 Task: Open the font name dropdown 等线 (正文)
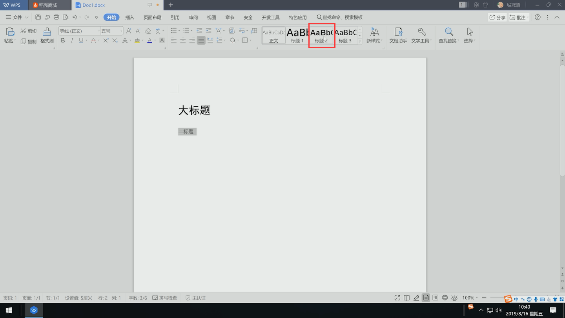click(99, 31)
